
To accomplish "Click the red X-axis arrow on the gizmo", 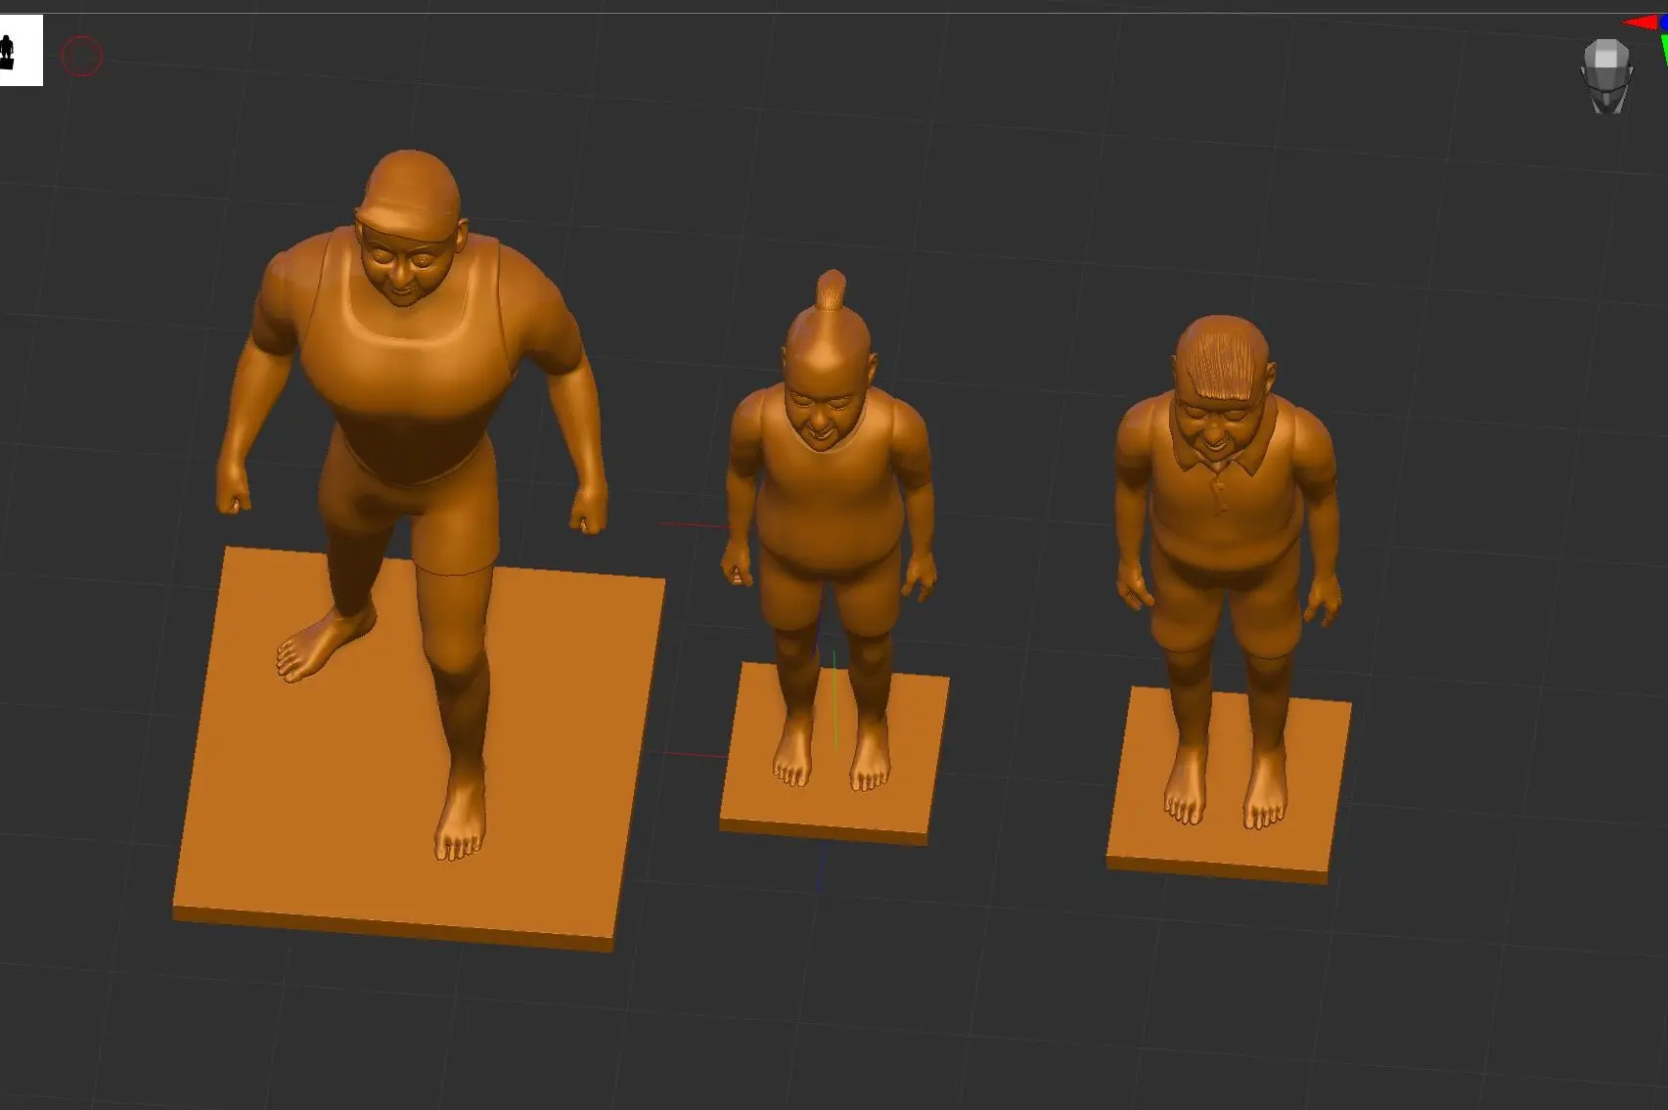I will pos(1642,22).
